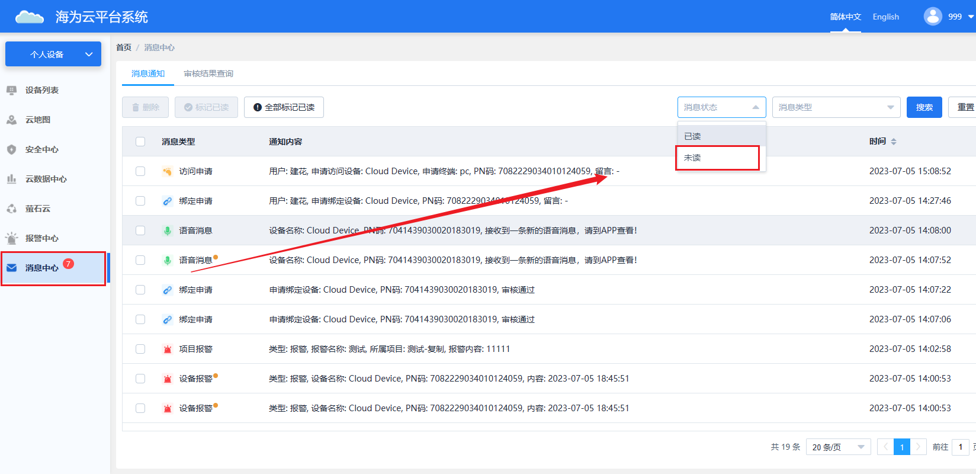Click link icon of 14:07:22 绑定申请 row

[x=167, y=290]
